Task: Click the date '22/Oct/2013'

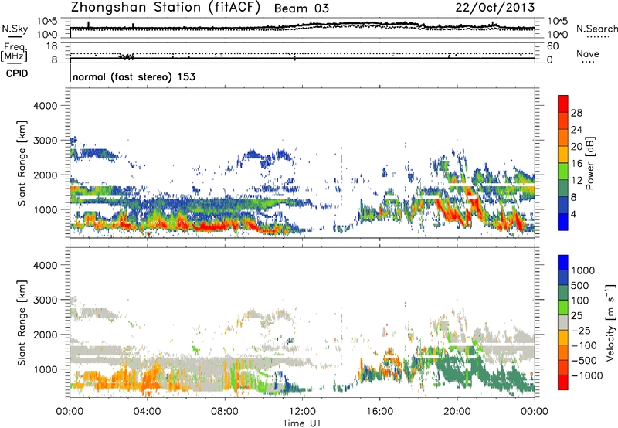Action: click(x=495, y=8)
